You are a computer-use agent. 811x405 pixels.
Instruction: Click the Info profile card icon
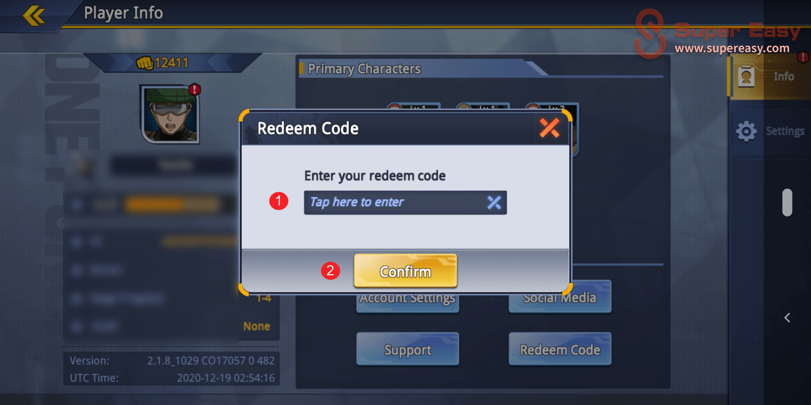pos(746,76)
